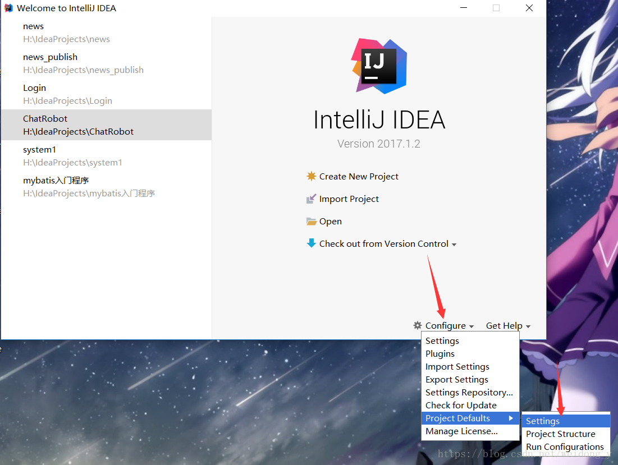This screenshot has width=618, height=465.
Task: Click the path H:\IdeaProjects\Login
Action: [x=67, y=101]
